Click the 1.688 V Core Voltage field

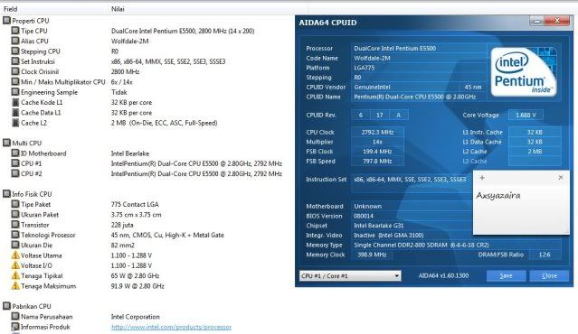coord(526,116)
